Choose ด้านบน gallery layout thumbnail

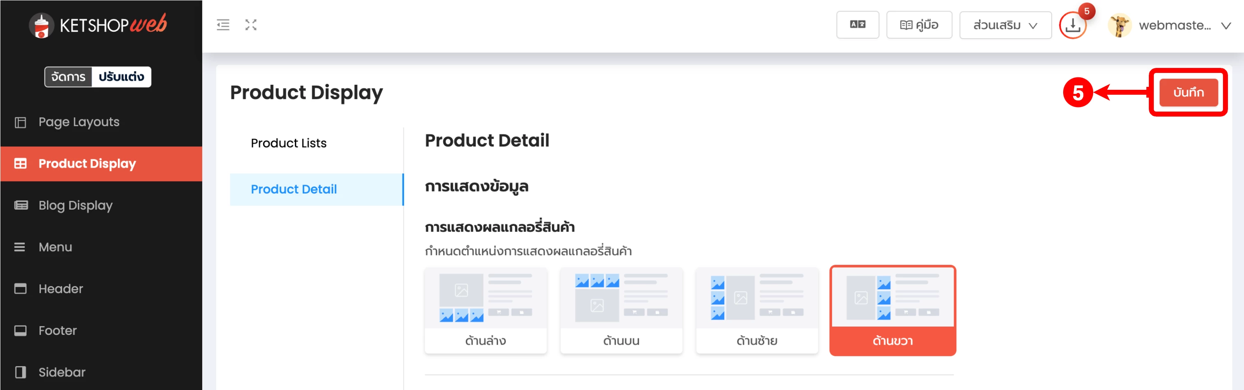[x=621, y=311]
